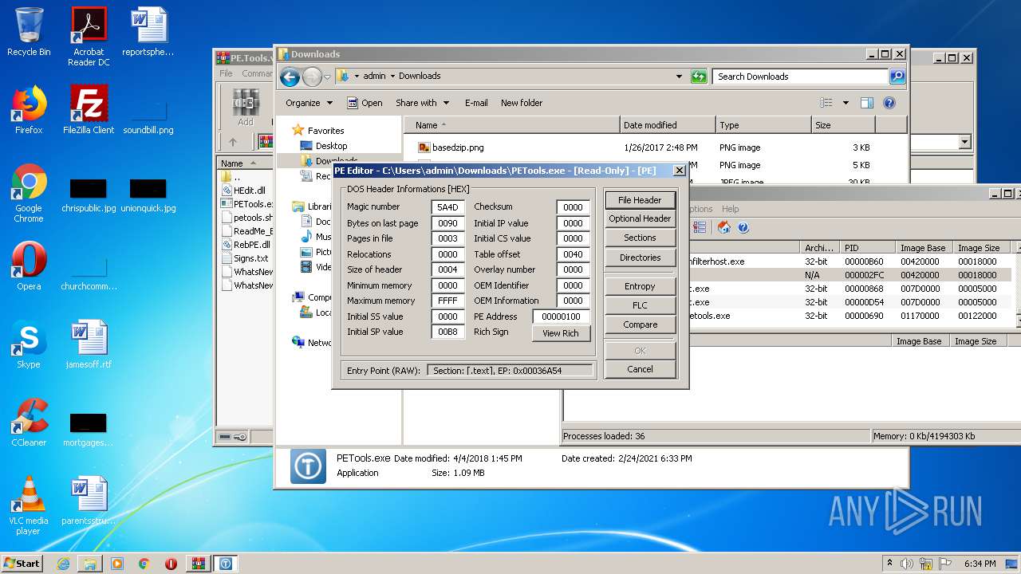Open the Share with dropdown
Screen dimensions: 1021x574
423,103
